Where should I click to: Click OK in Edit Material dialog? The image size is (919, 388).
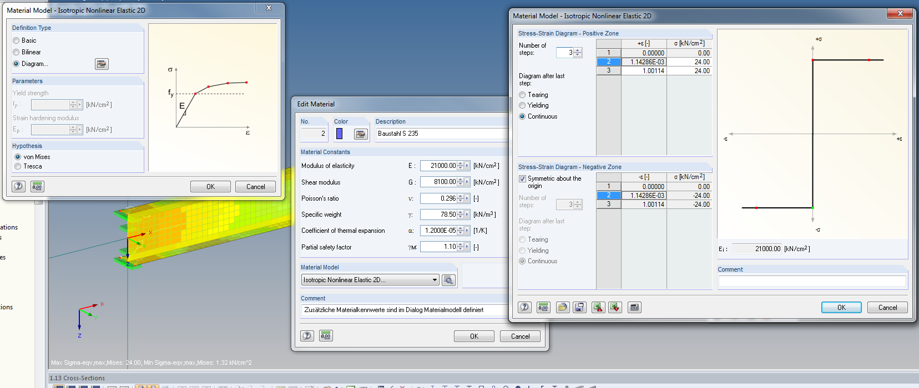[x=474, y=336]
